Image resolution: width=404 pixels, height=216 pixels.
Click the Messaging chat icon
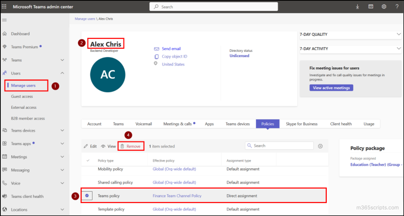coord(4,170)
